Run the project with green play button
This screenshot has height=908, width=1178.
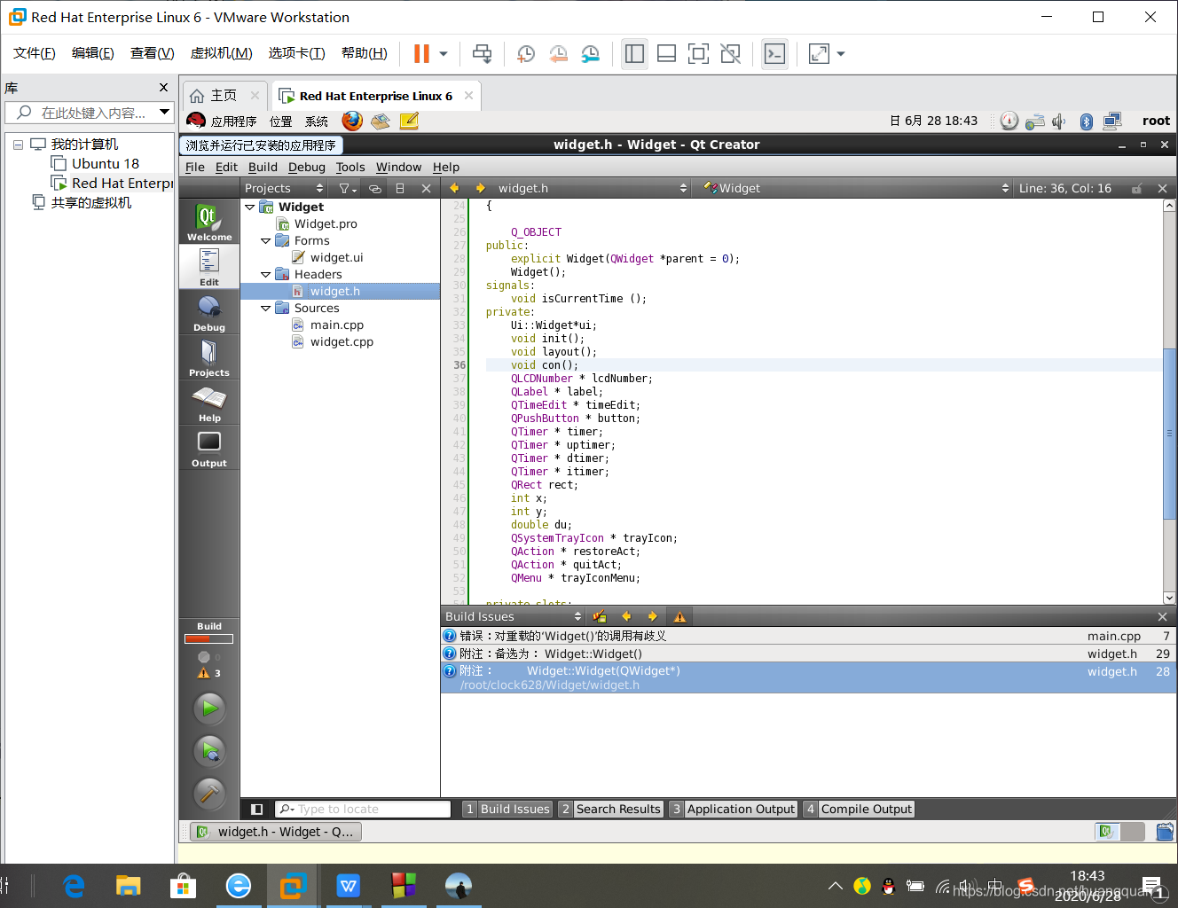209,708
